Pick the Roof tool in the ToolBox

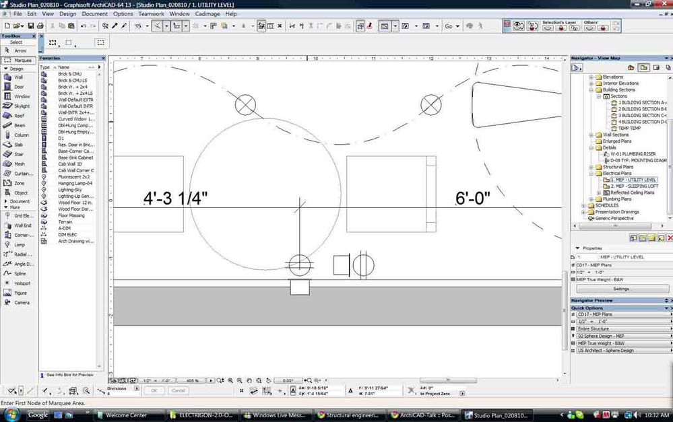[19, 115]
